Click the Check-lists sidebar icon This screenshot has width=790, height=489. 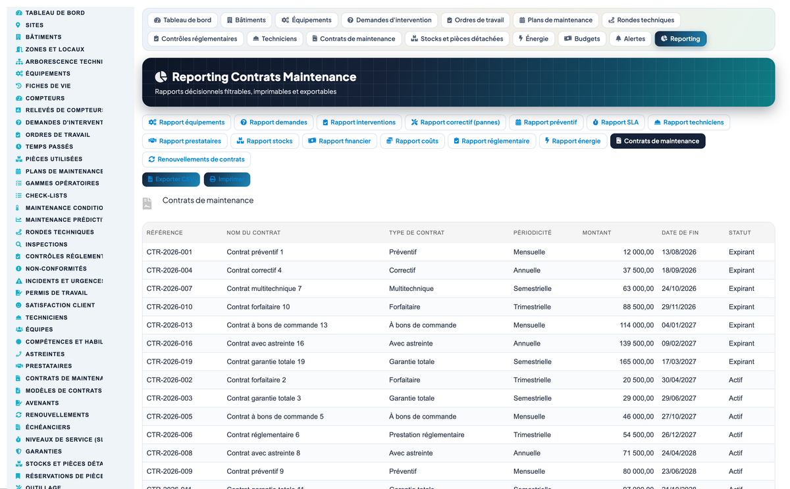pyautogui.click(x=18, y=195)
